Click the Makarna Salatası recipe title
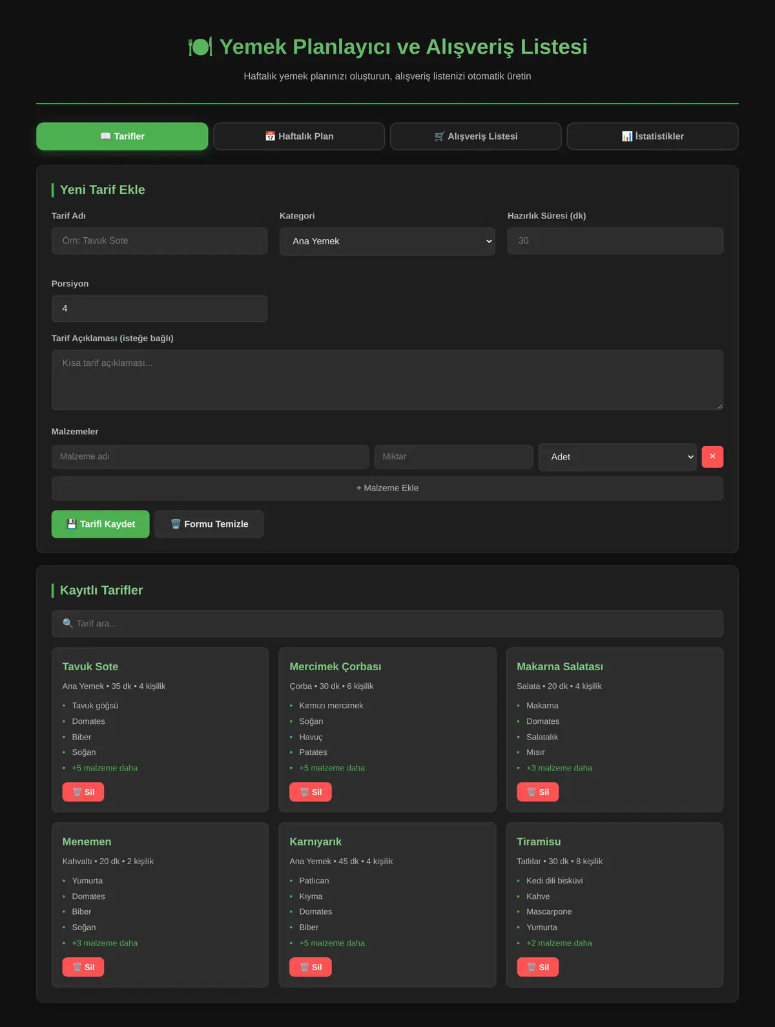This screenshot has width=775, height=1027. point(560,666)
